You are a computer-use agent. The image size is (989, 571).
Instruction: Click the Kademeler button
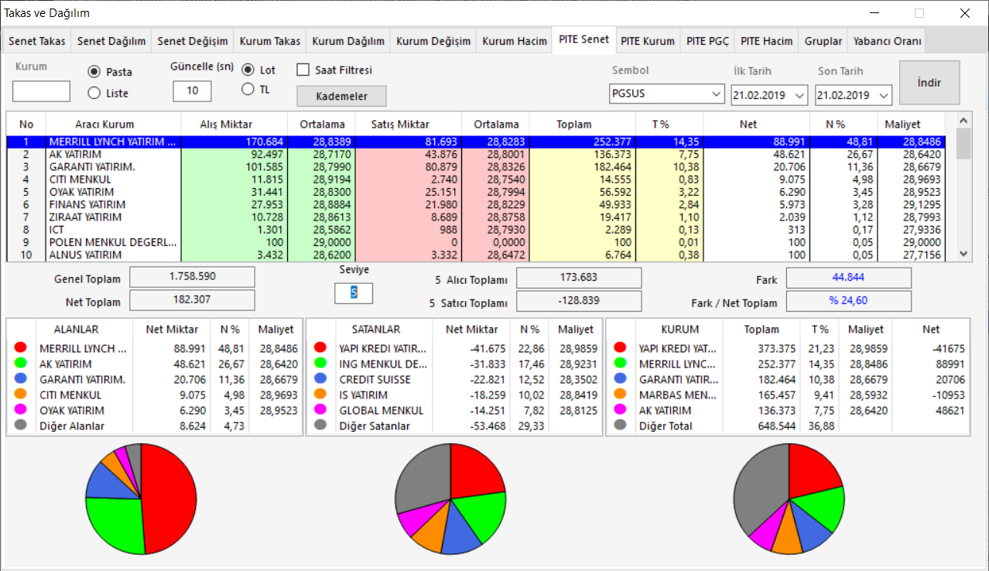[341, 96]
